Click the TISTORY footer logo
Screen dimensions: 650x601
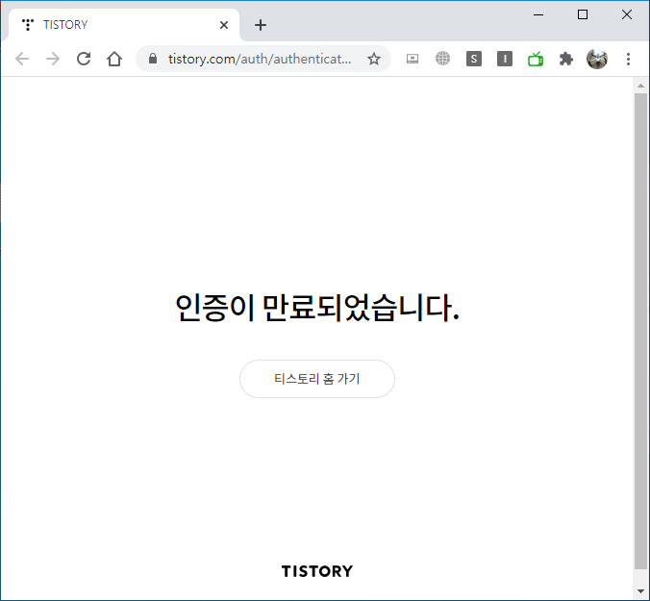point(317,571)
